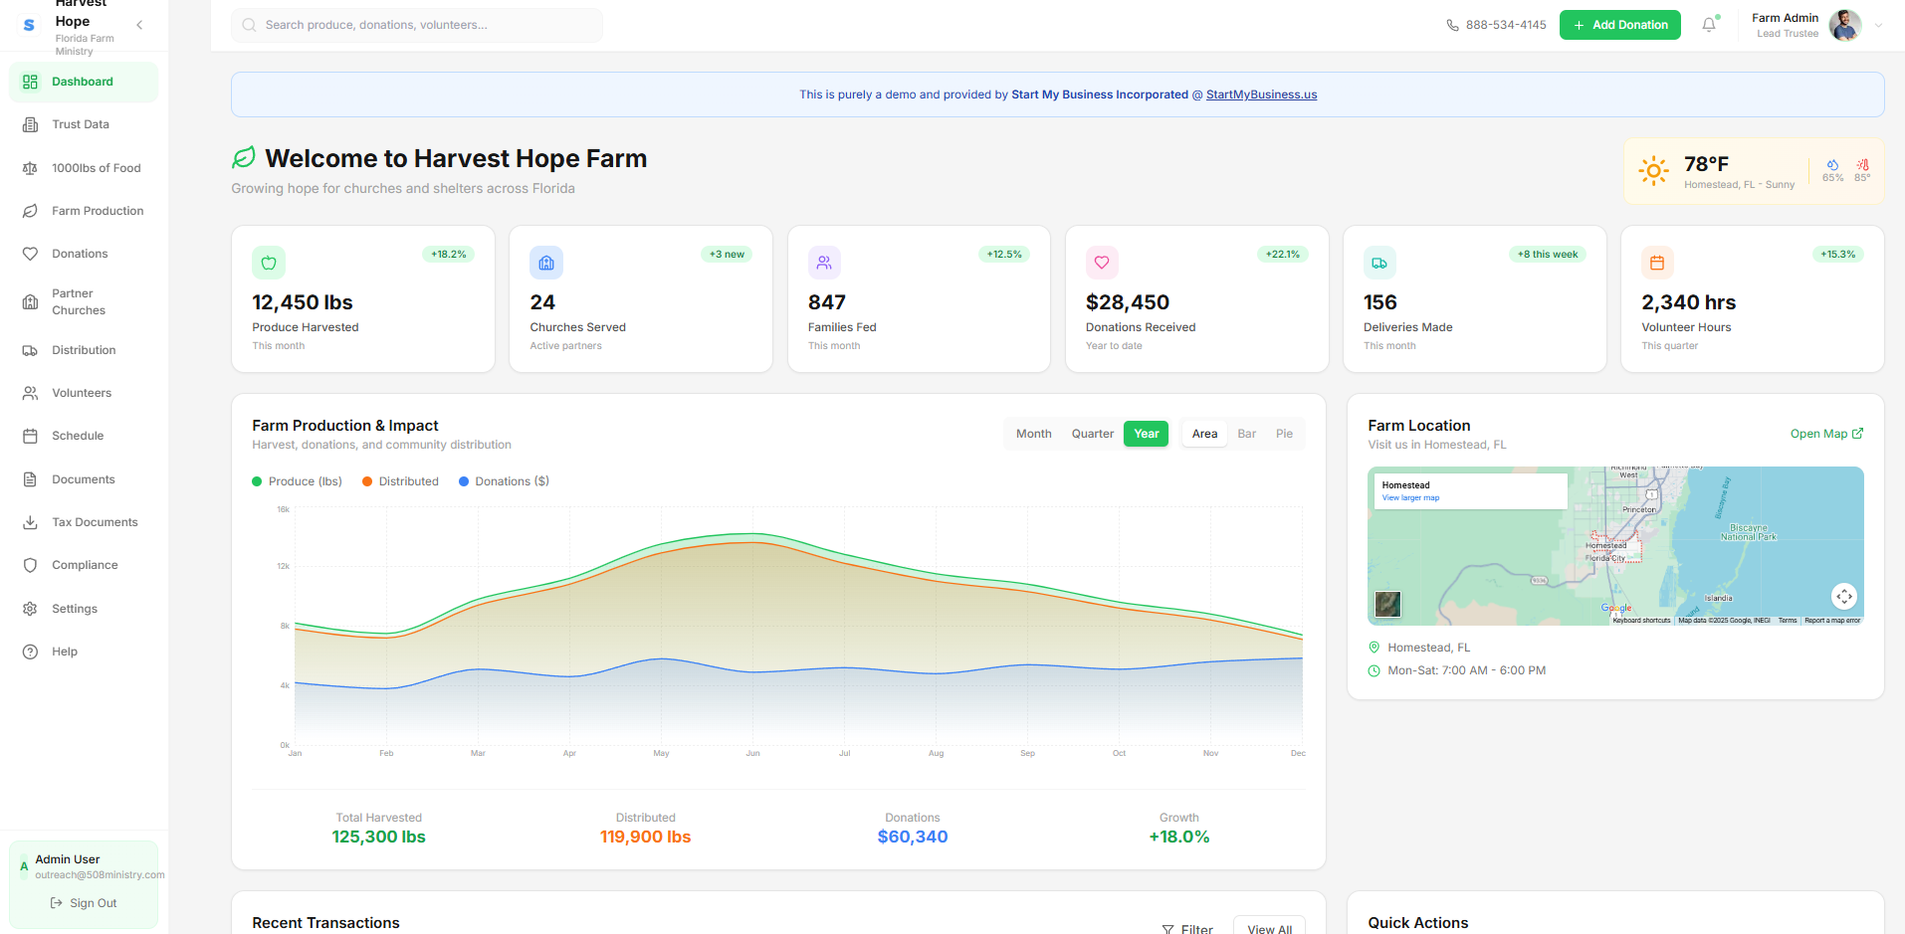
Task: Click View larger map link
Action: (x=1410, y=497)
